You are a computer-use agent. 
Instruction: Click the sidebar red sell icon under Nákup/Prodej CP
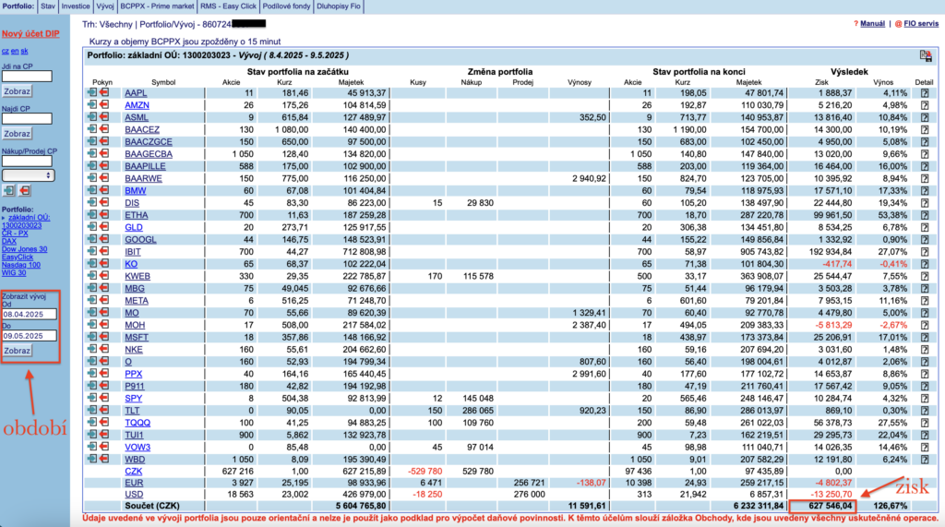coord(25,190)
